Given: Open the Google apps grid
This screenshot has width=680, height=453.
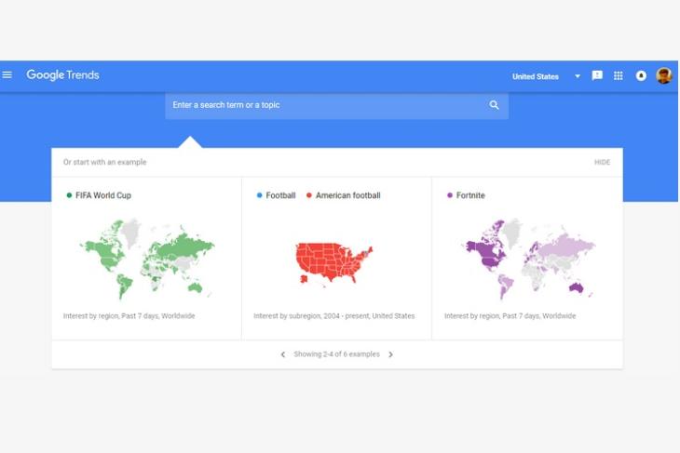Looking at the screenshot, I should 619,75.
